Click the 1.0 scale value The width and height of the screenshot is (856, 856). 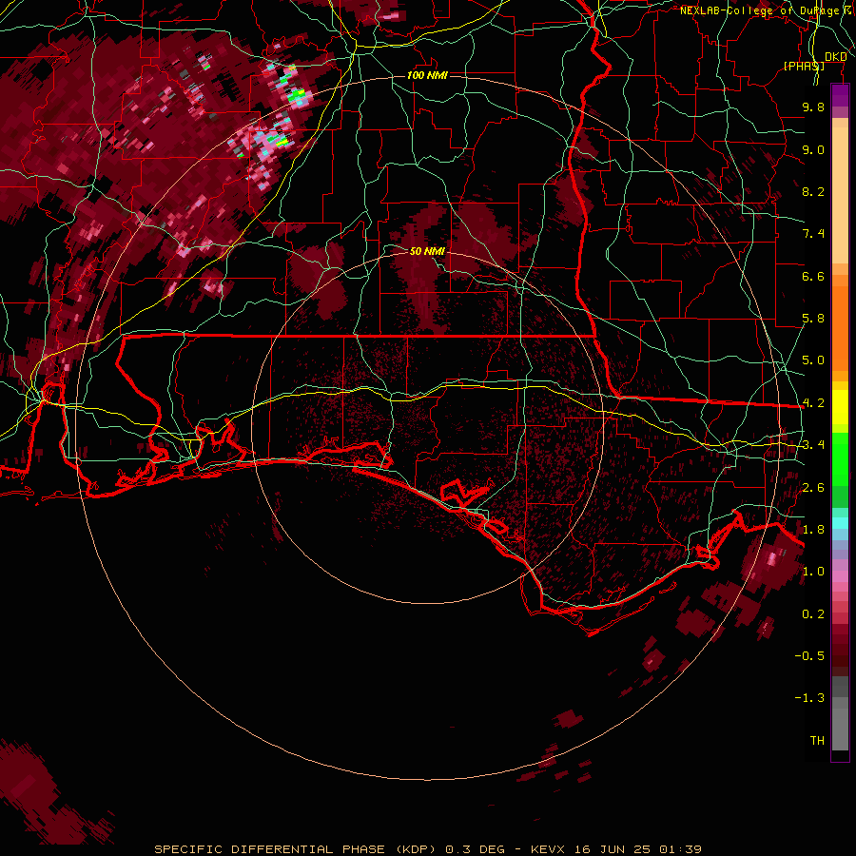click(813, 572)
